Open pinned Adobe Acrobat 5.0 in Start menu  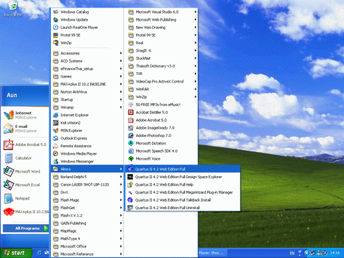pos(25,144)
